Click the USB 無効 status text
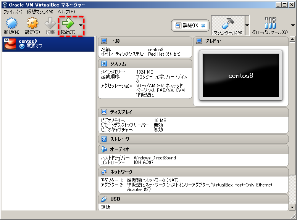 click(x=105, y=207)
